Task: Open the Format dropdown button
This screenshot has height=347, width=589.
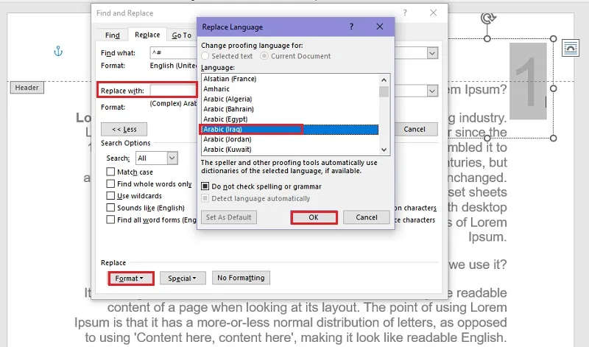Action: click(x=131, y=278)
